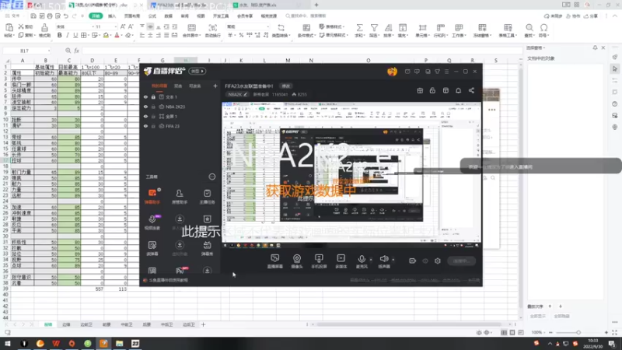The width and height of the screenshot is (622, 350).
Task: Click the merge and center icon
Action: click(x=191, y=27)
